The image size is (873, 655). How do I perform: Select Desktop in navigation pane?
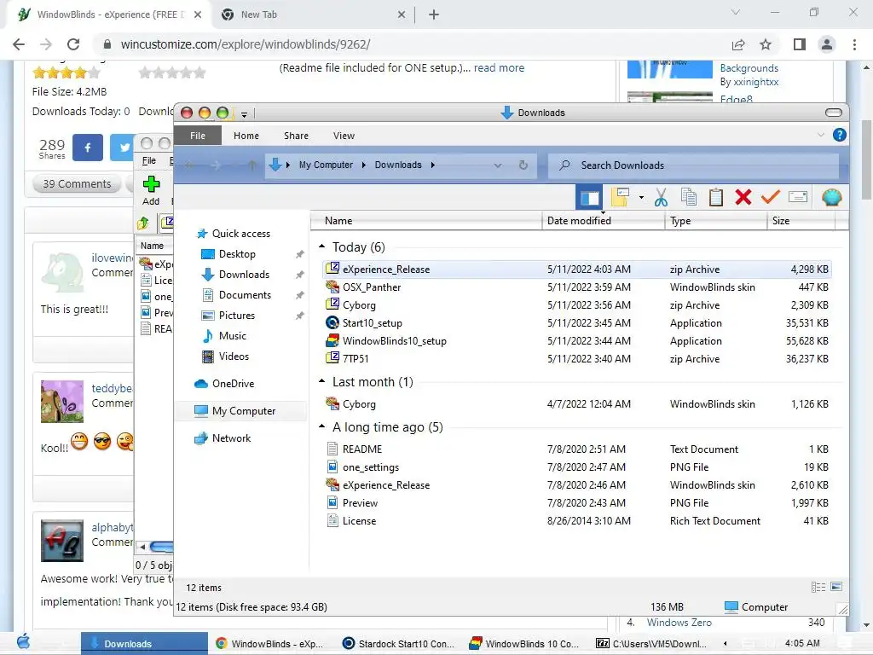coord(237,254)
